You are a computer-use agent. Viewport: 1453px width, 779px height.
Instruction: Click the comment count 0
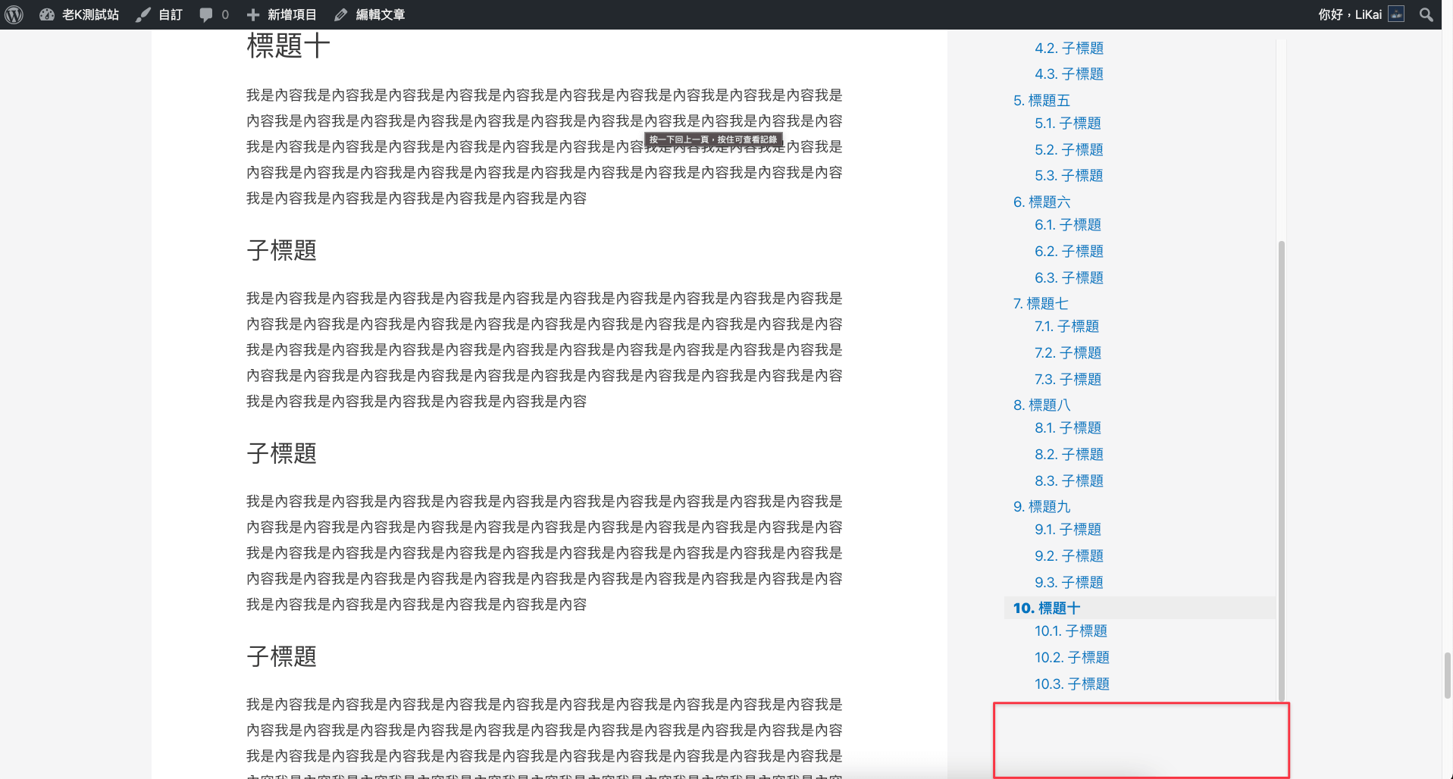click(x=225, y=14)
